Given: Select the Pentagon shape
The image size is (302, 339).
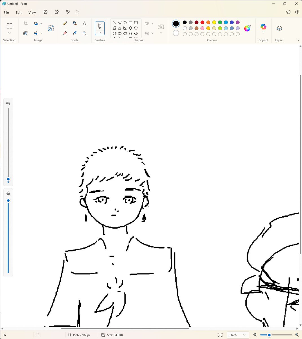Looking at the screenshot, I should click(136, 28).
